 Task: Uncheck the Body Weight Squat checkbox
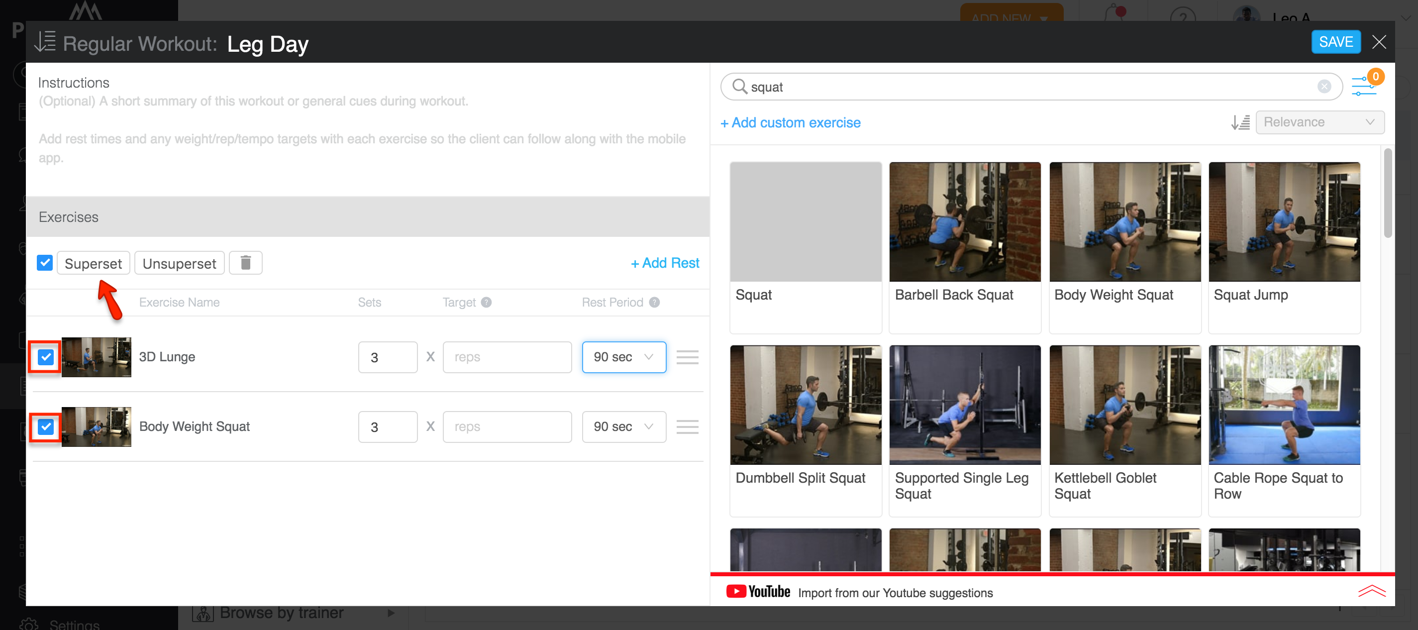coord(46,427)
